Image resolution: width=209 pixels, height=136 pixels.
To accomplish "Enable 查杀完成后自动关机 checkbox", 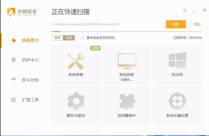I will point(83,38).
